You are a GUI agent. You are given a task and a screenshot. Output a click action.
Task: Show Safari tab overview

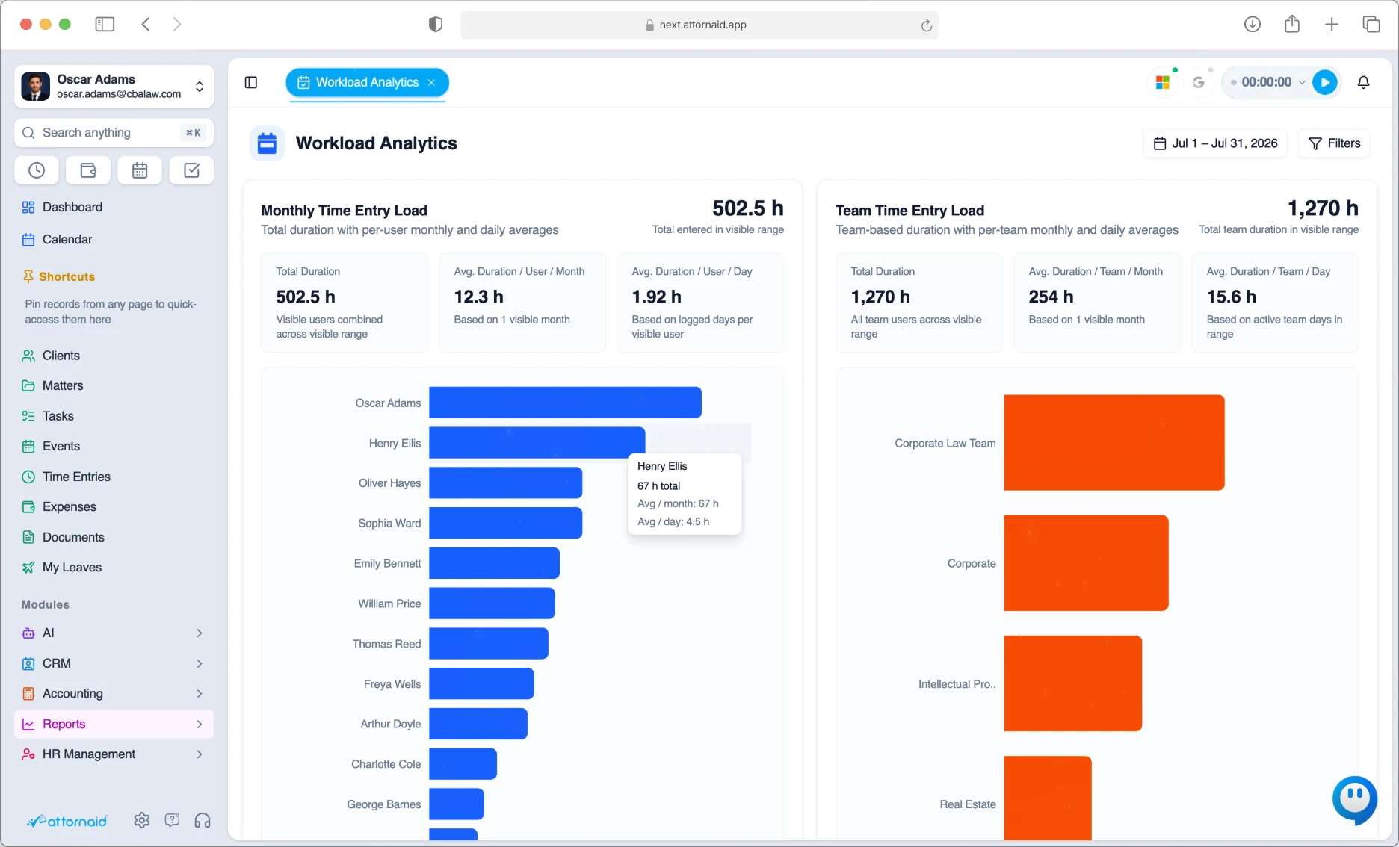pyautogui.click(x=1371, y=24)
